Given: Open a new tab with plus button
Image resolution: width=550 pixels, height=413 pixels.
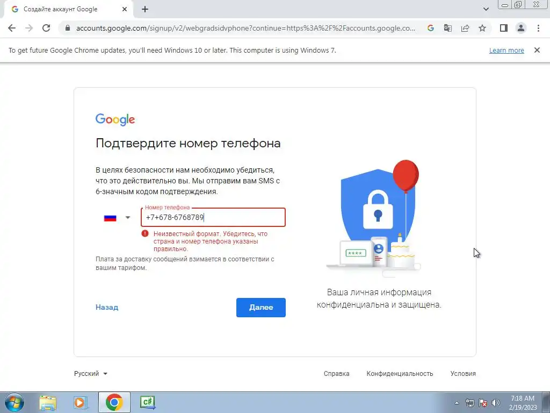Looking at the screenshot, I should (145, 10).
